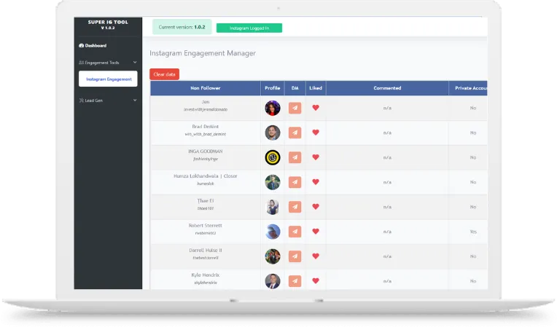Open Humza Lokhandwala's profile picture
This screenshot has height=327, width=557.
point(273,182)
